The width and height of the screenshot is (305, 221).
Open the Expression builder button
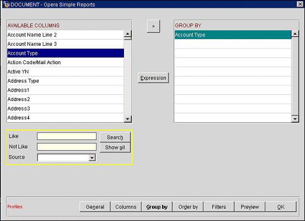(153, 78)
